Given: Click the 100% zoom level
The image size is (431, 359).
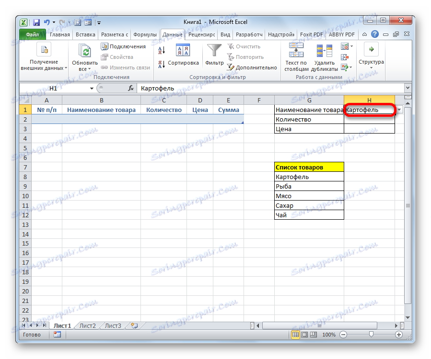Looking at the screenshot, I should [329, 335].
